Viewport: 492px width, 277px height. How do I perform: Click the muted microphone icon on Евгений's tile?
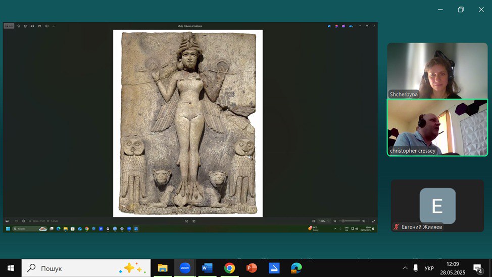click(397, 227)
